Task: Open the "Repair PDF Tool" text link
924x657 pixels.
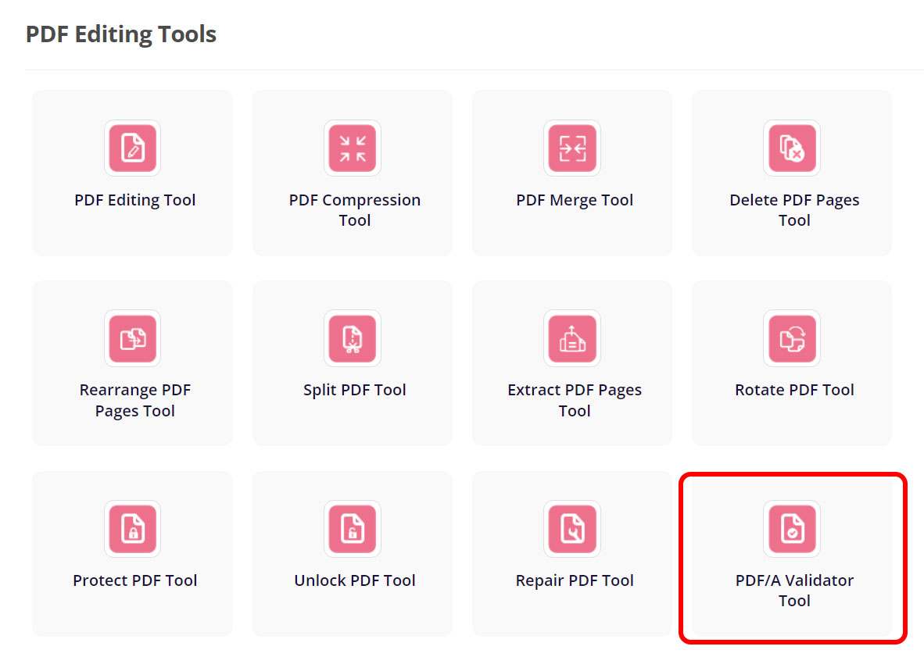Action: [x=575, y=580]
